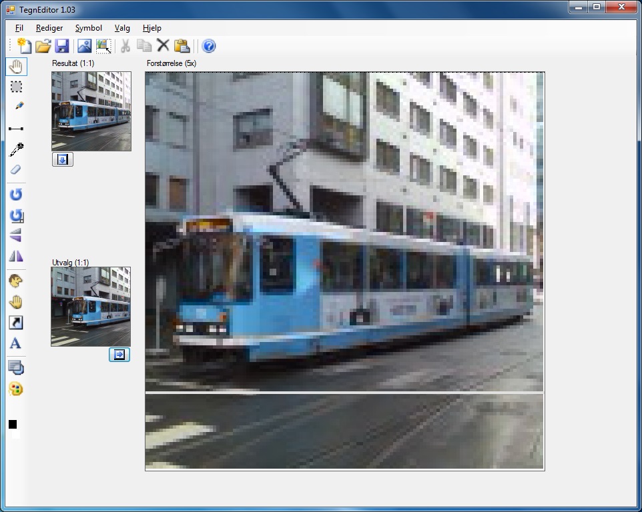Viewport: 642px width, 512px height.
Task: Click the down-arrow button under Resultat
Action: coord(63,159)
